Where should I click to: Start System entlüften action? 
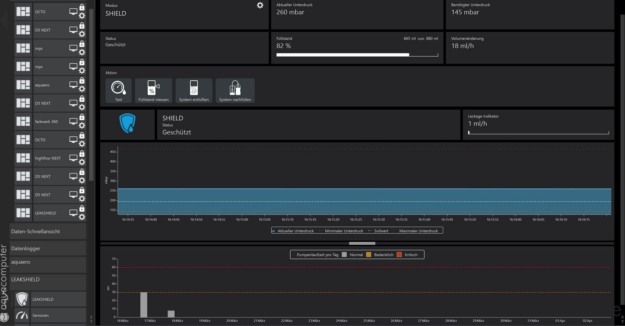click(194, 90)
